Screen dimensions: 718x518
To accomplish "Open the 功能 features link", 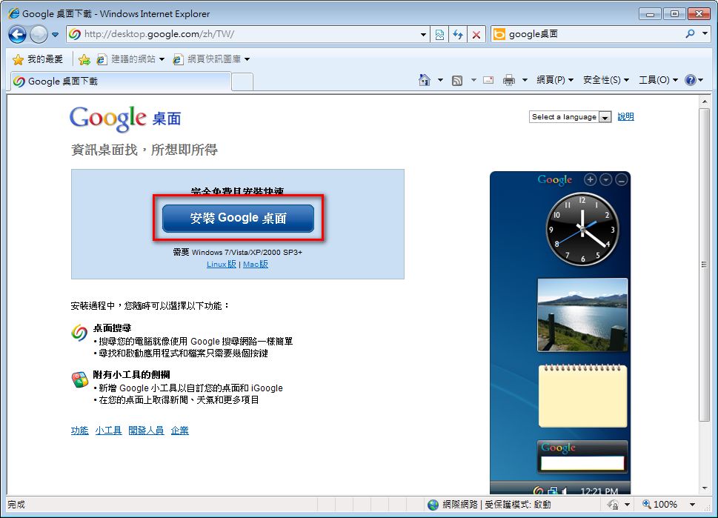I will 80,431.
